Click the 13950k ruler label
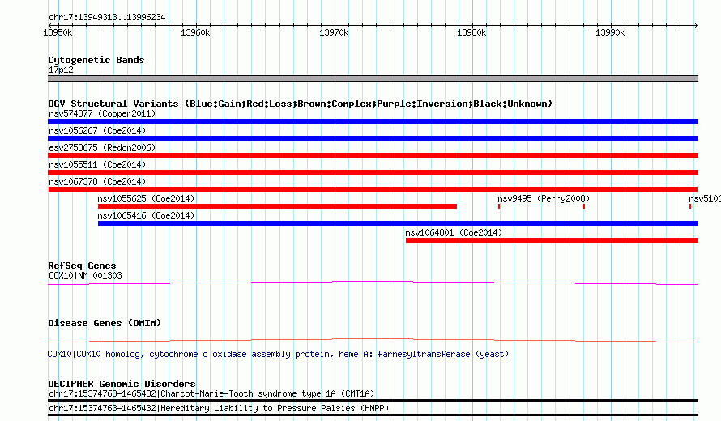The width and height of the screenshot is (721, 421). coord(58,32)
